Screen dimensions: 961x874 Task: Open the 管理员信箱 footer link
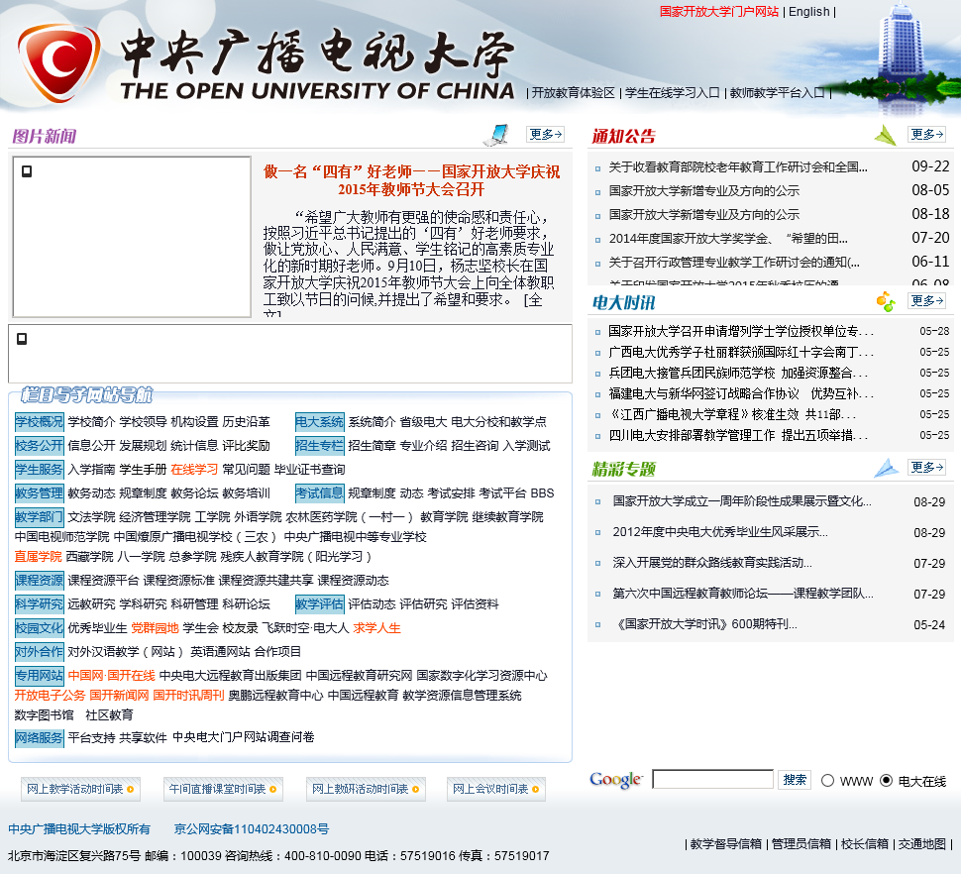[x=801, y=844]
